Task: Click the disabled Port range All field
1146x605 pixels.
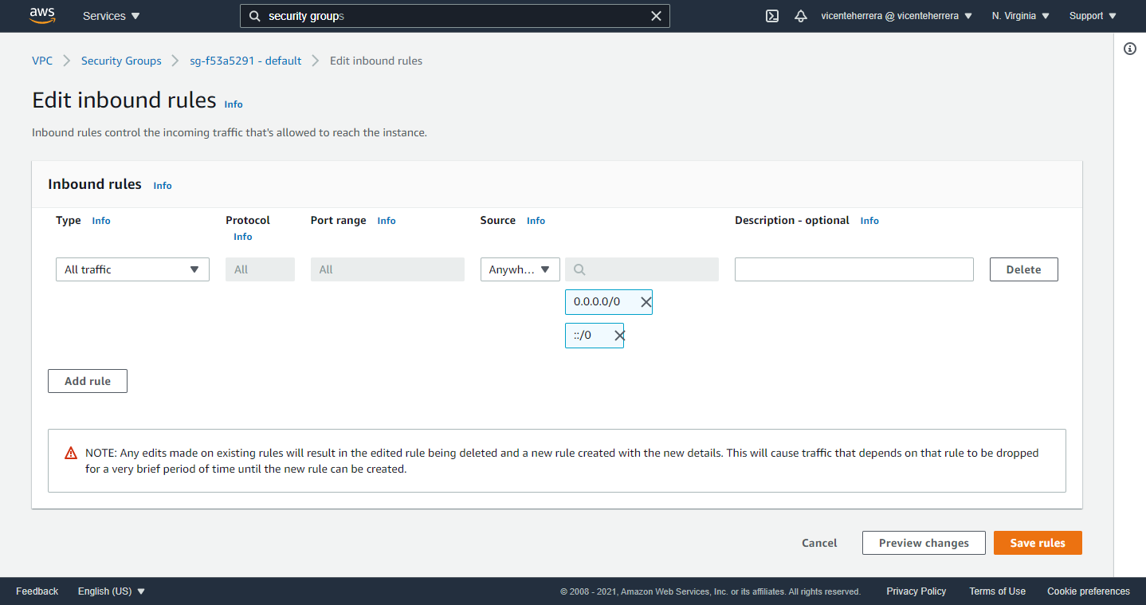Action: pos(387,269)
